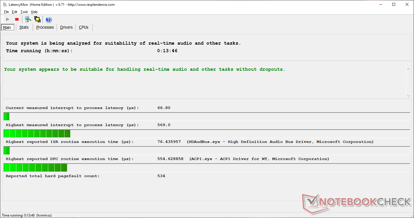
Task: Click the magnifier toolbar icon beside stop
Action: pos(28,19)
